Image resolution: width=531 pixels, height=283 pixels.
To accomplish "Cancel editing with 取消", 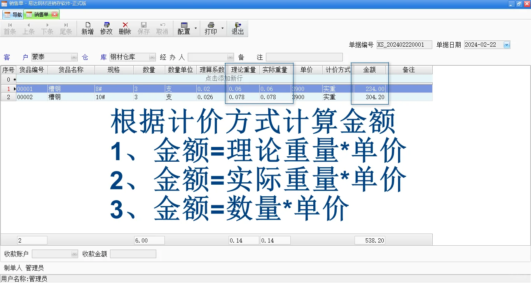I will coord(162,28).
